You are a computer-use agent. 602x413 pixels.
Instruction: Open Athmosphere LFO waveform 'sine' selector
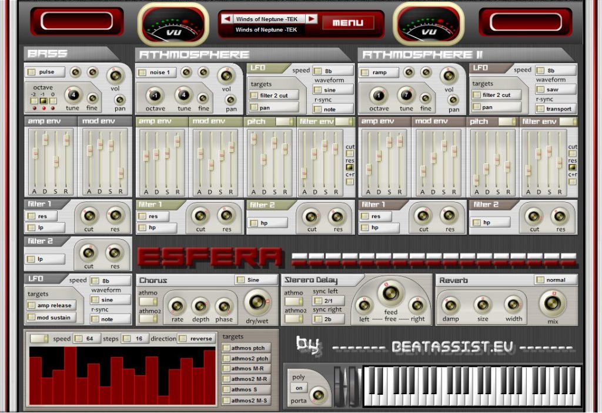coord(333,90)
